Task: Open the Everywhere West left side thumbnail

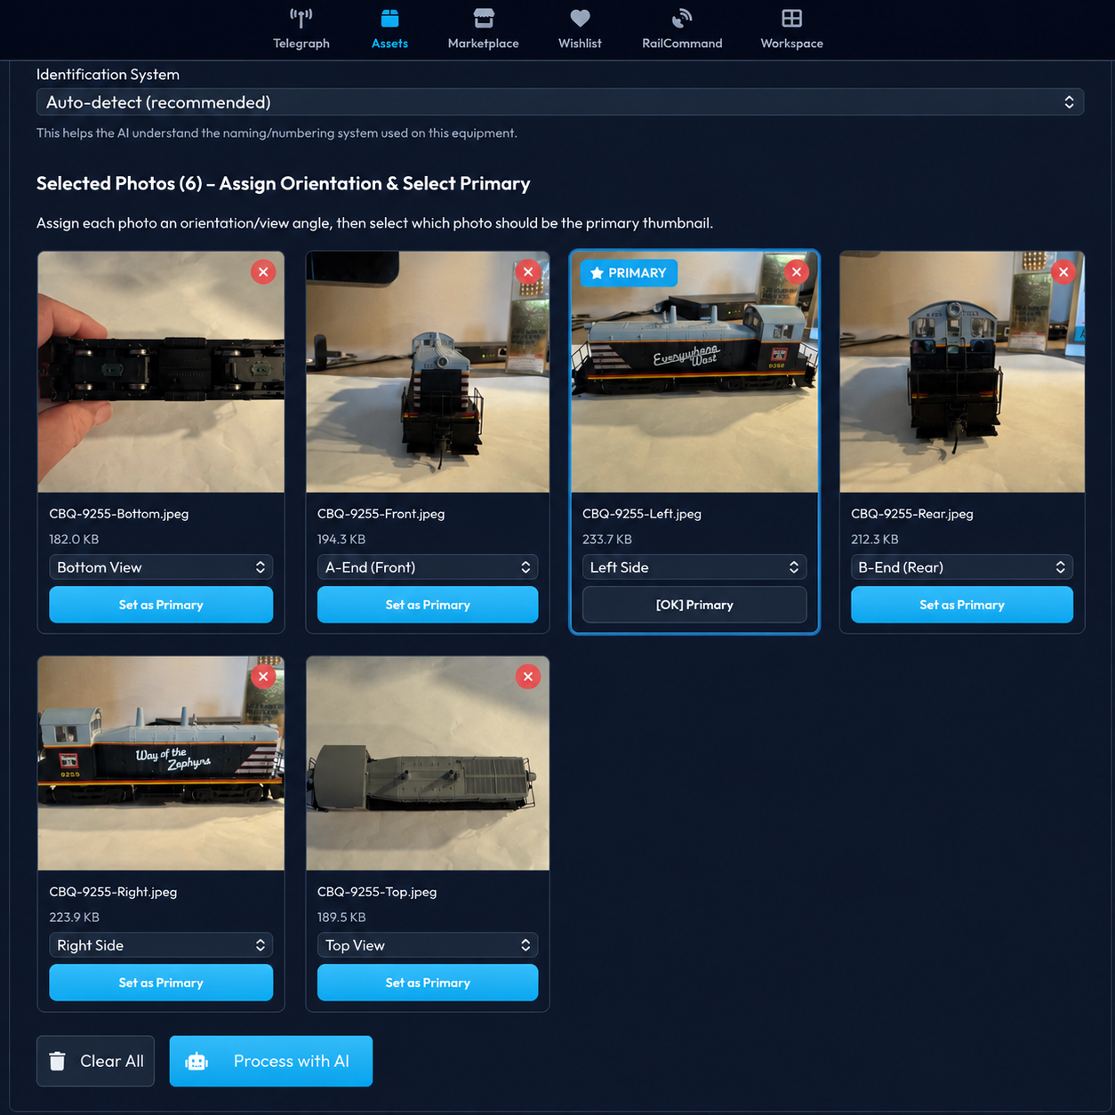Action: [694, 372]
